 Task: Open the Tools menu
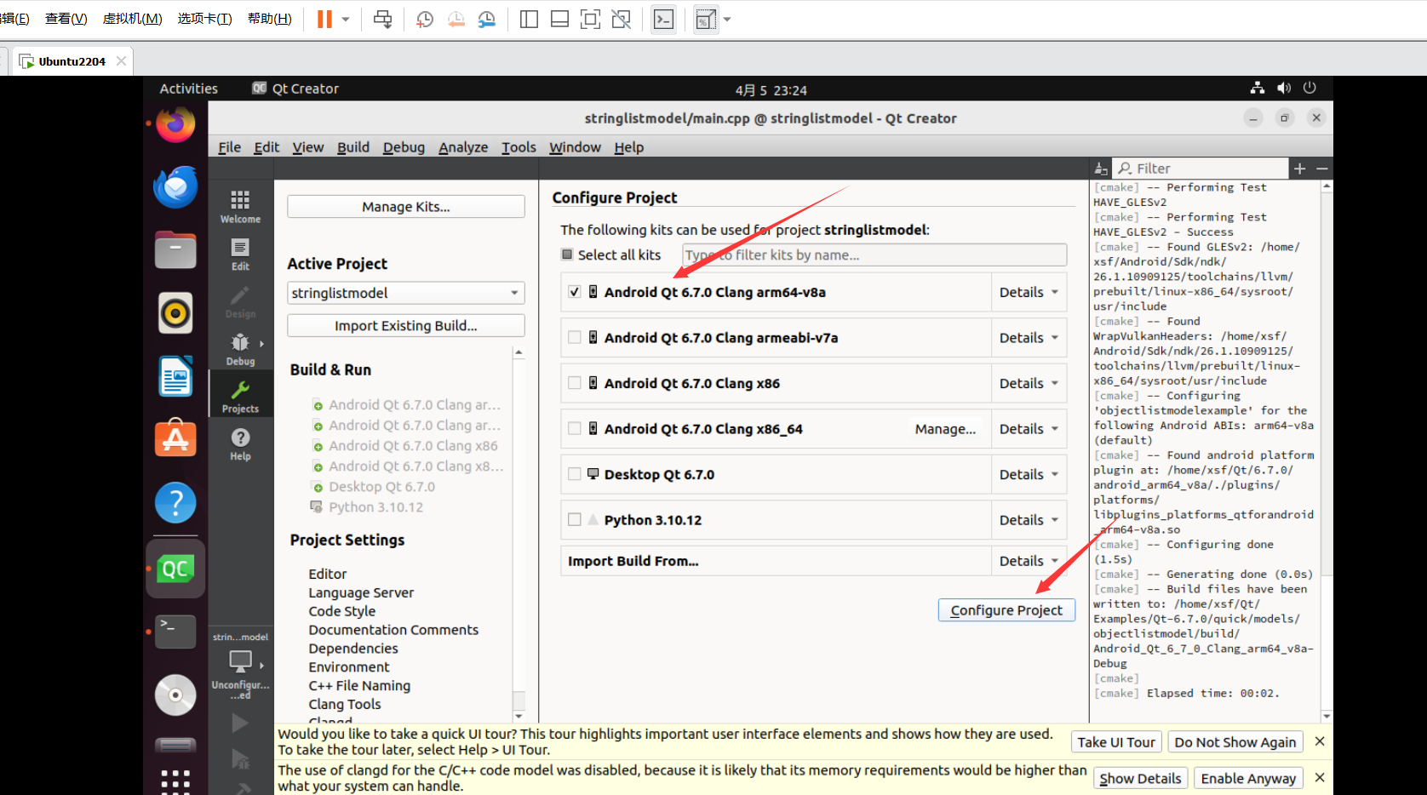click(x=519, y=147)
